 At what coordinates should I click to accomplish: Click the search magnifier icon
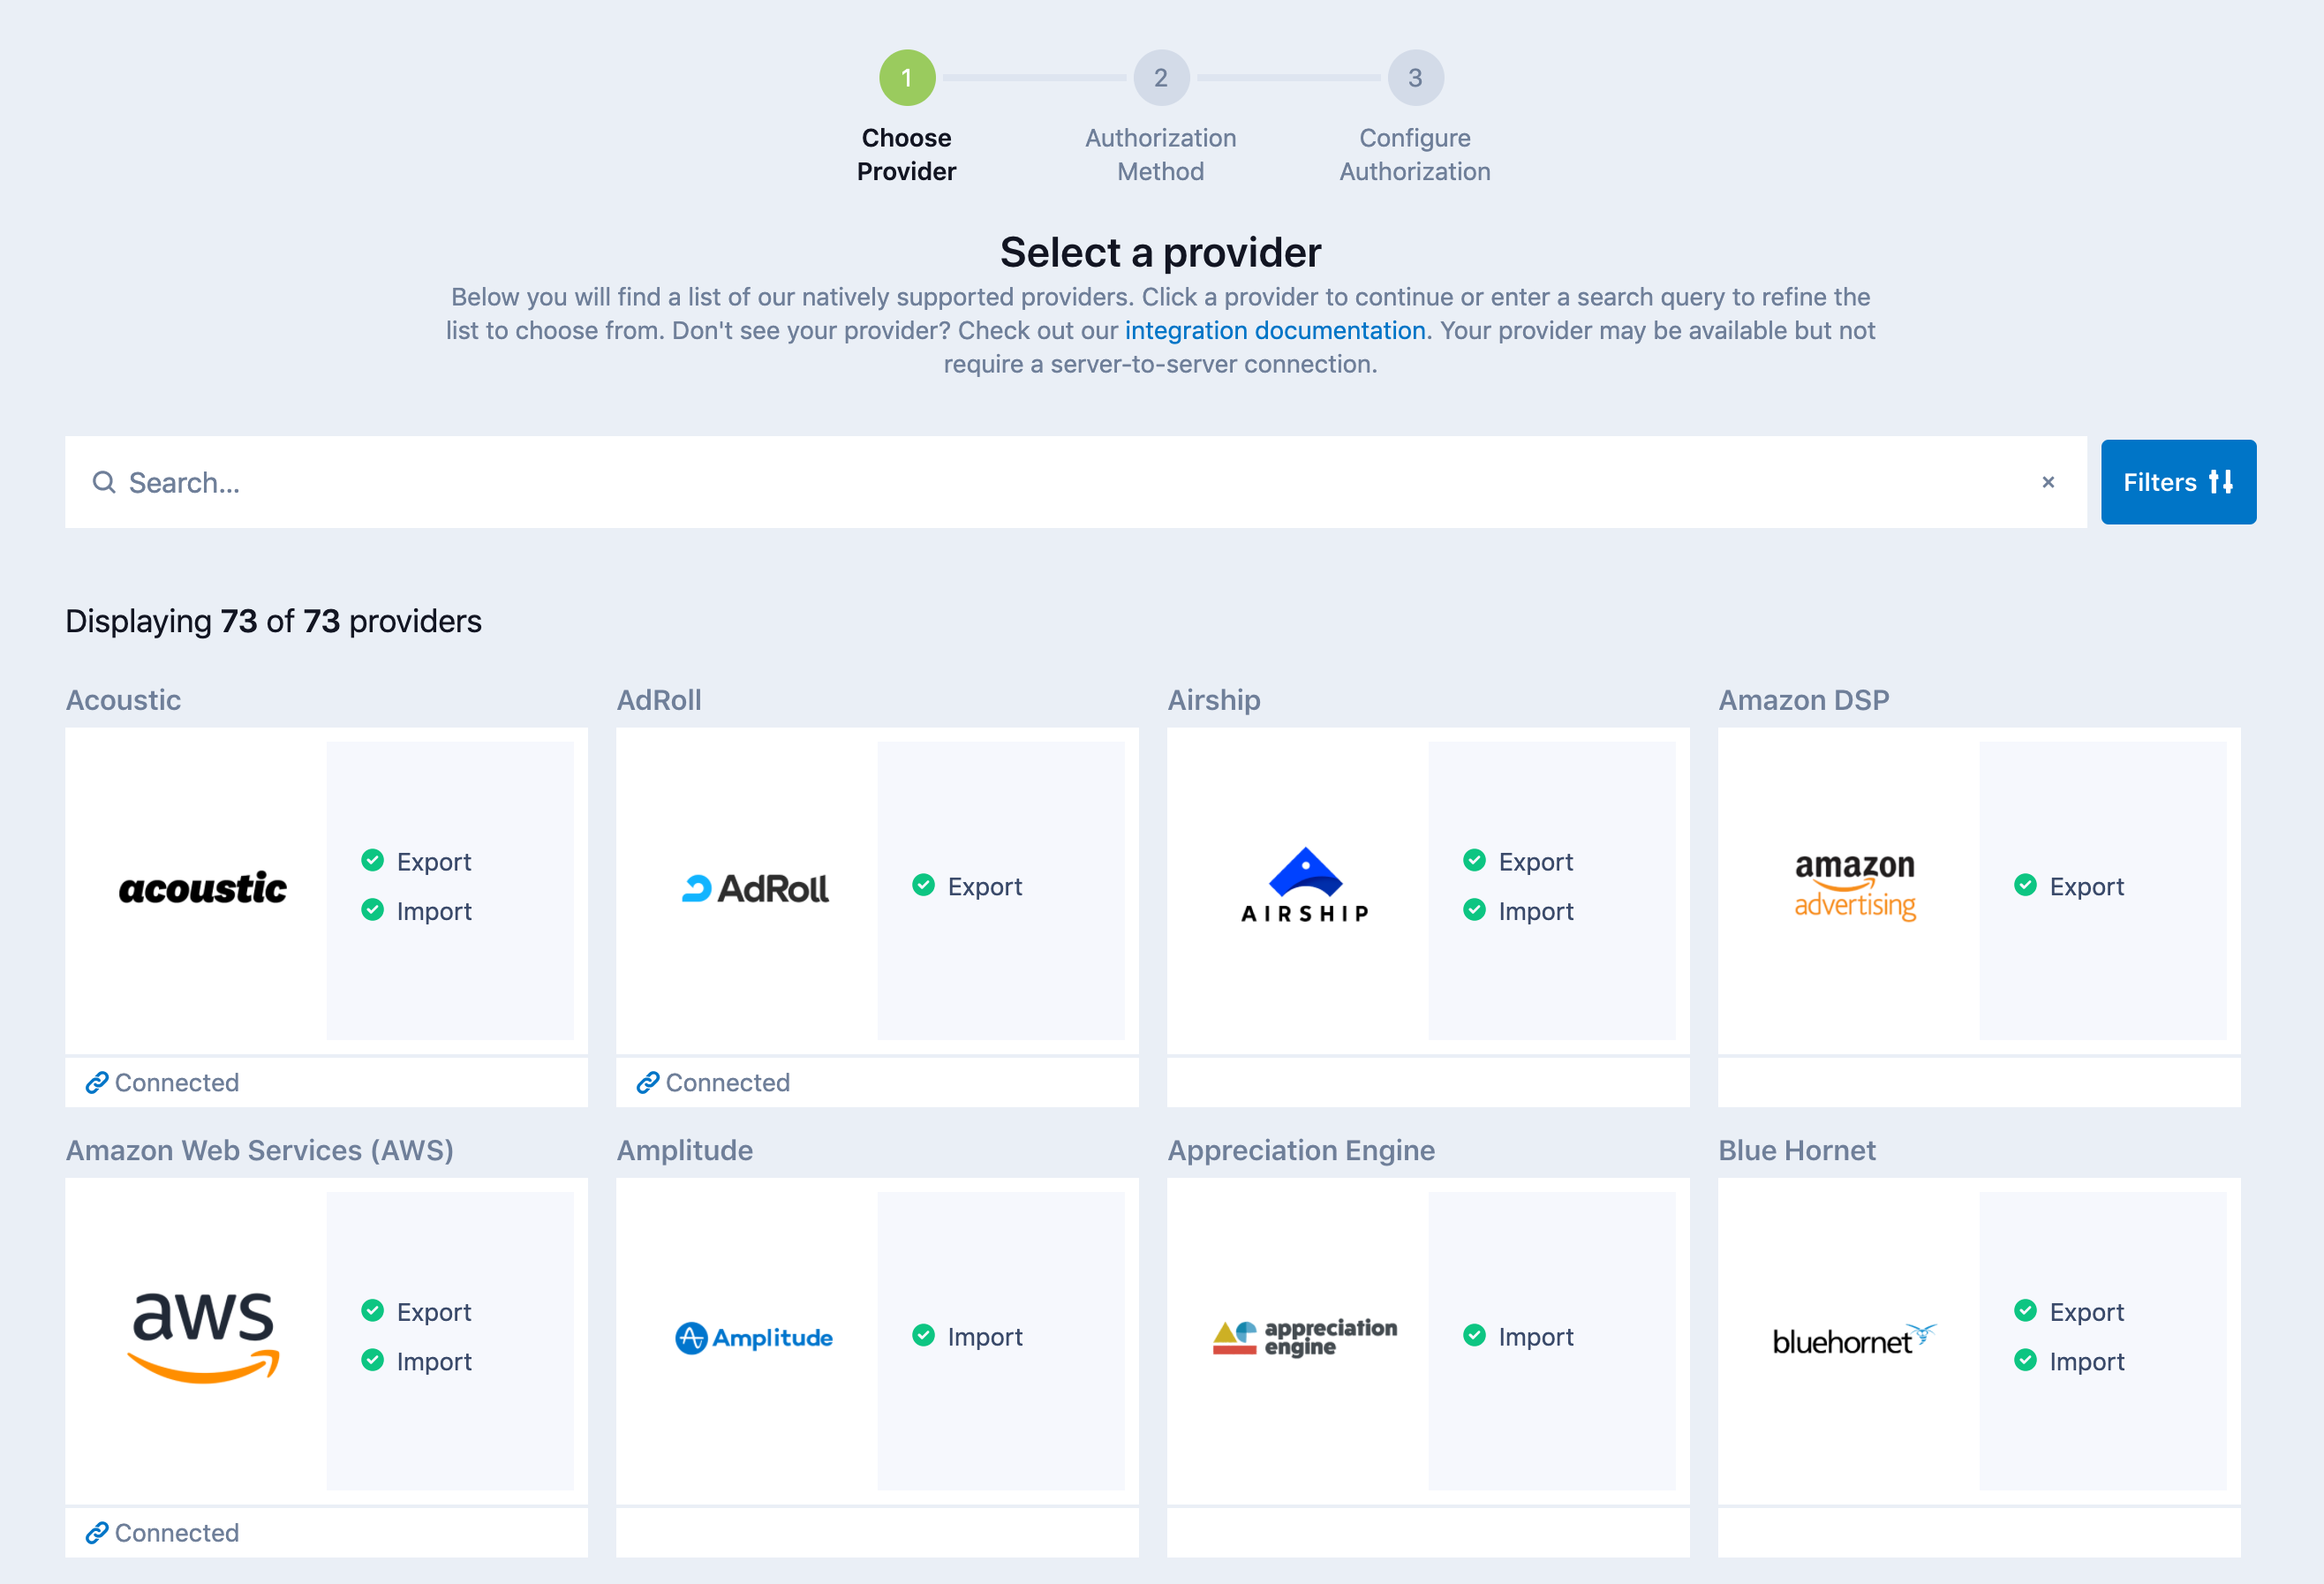(x=104, y=483)
